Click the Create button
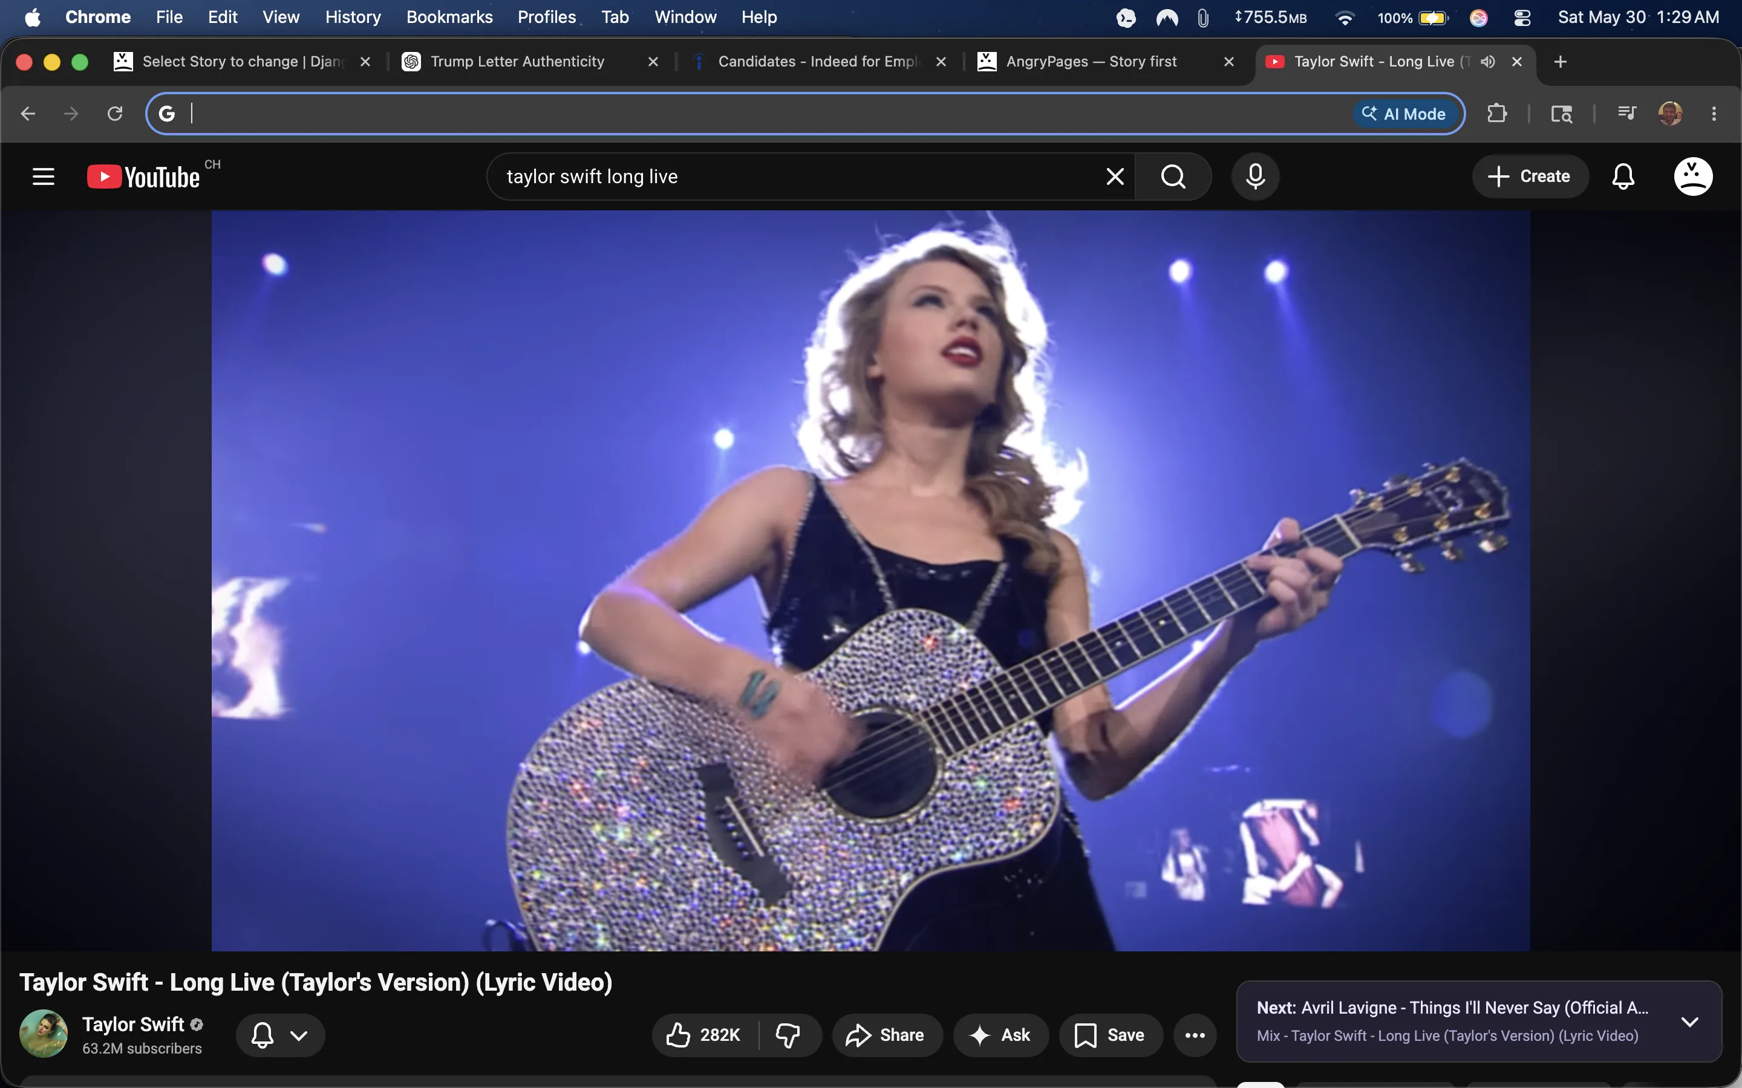This screenshot has width=1742, height=1088. [x=1530, y=176]
